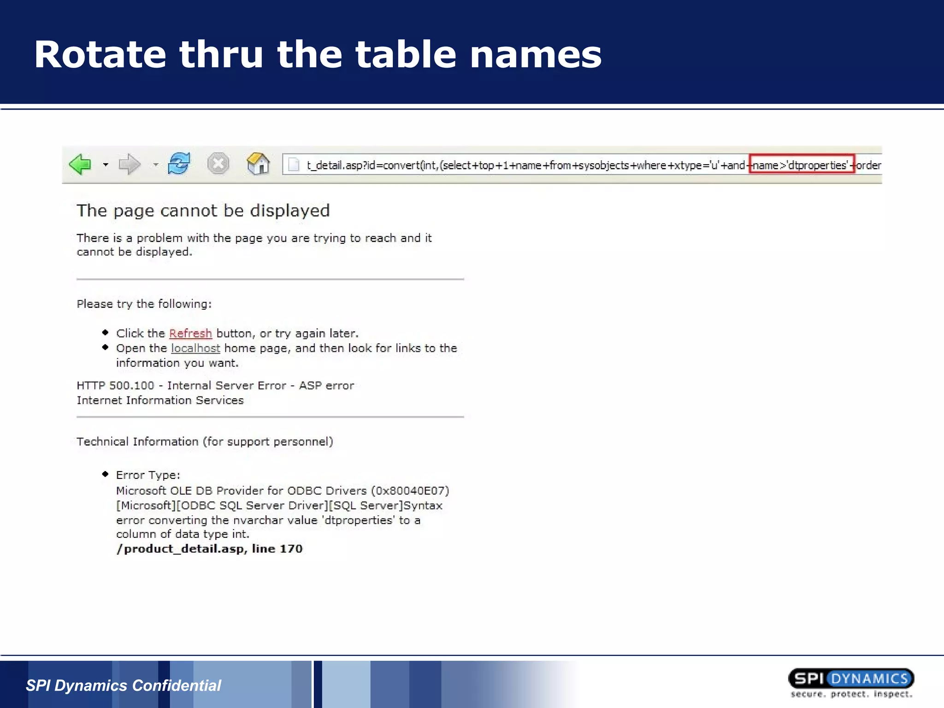Click the grey Stop loading icon
This screenshot has width=944, height=708.
tap(218, 163)
